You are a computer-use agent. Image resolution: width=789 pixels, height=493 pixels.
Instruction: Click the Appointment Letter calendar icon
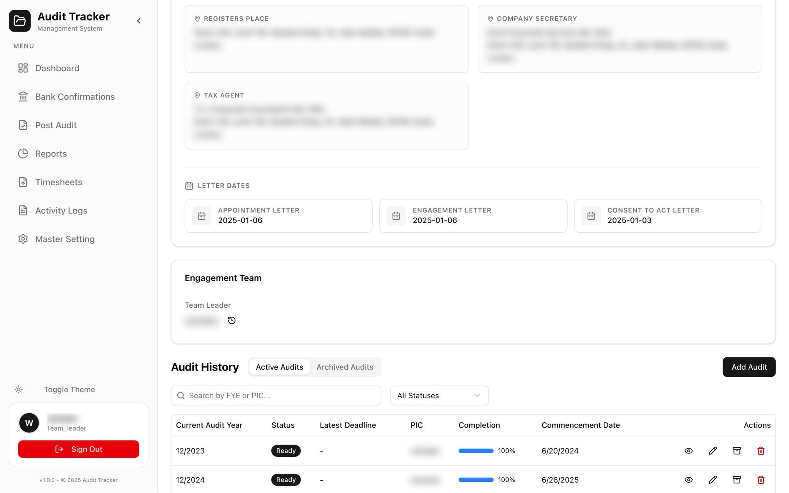201,216
